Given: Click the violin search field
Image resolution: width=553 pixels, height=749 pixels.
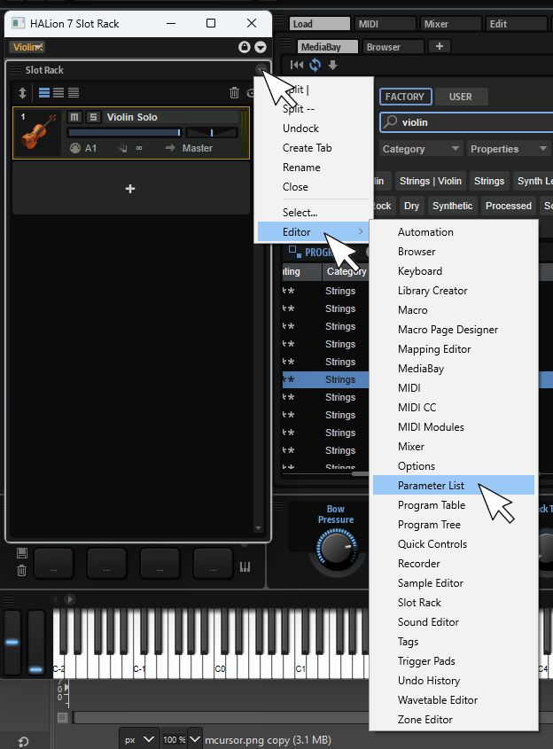Looking at the screenshot, I should tap(468, 122).
